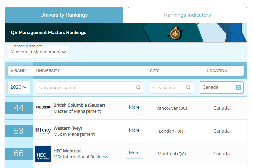
Task: Click the CITY column header
Action: click(x=154, y=71)
